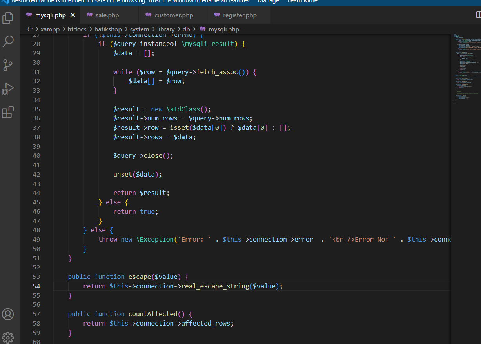Open the Accounts icon in activity bar

click(x=8, y=314)
